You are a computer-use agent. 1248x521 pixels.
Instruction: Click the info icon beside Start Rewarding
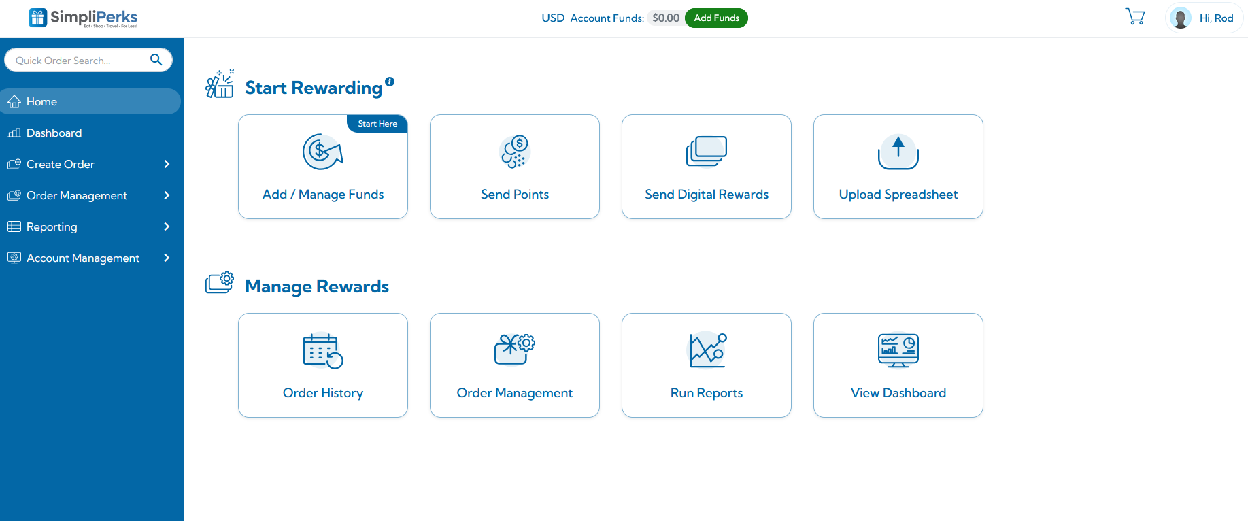click(x=390, y=82)
